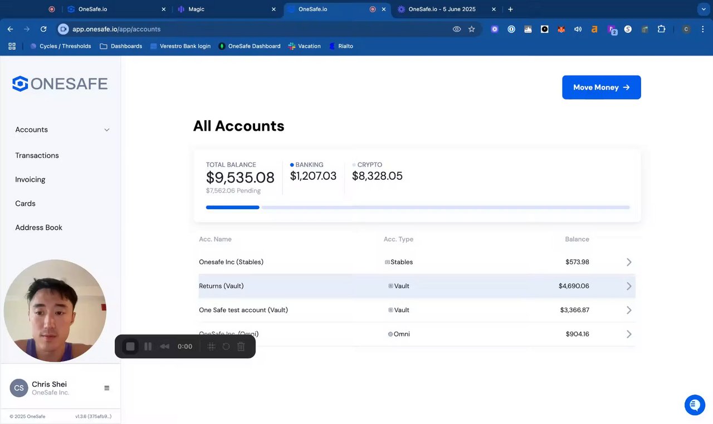Image resolution: width=713 pixels, height=424 pixels.
Task: Click the CS avatar for Chris Shei
Action: [x=19, y=388]
